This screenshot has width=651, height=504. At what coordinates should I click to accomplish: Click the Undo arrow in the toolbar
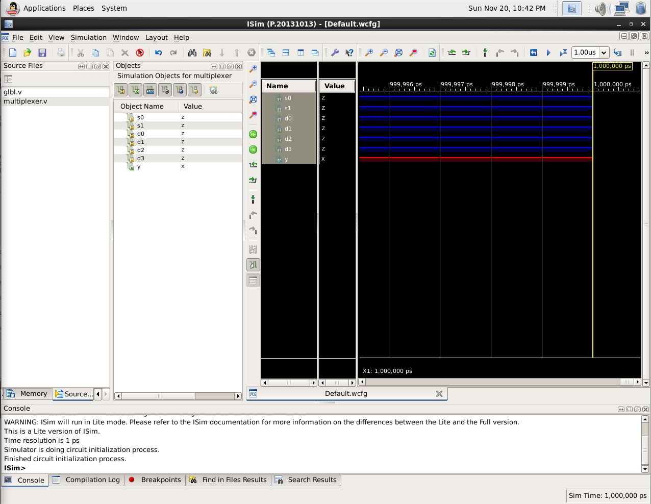click(x=159, y=53)
